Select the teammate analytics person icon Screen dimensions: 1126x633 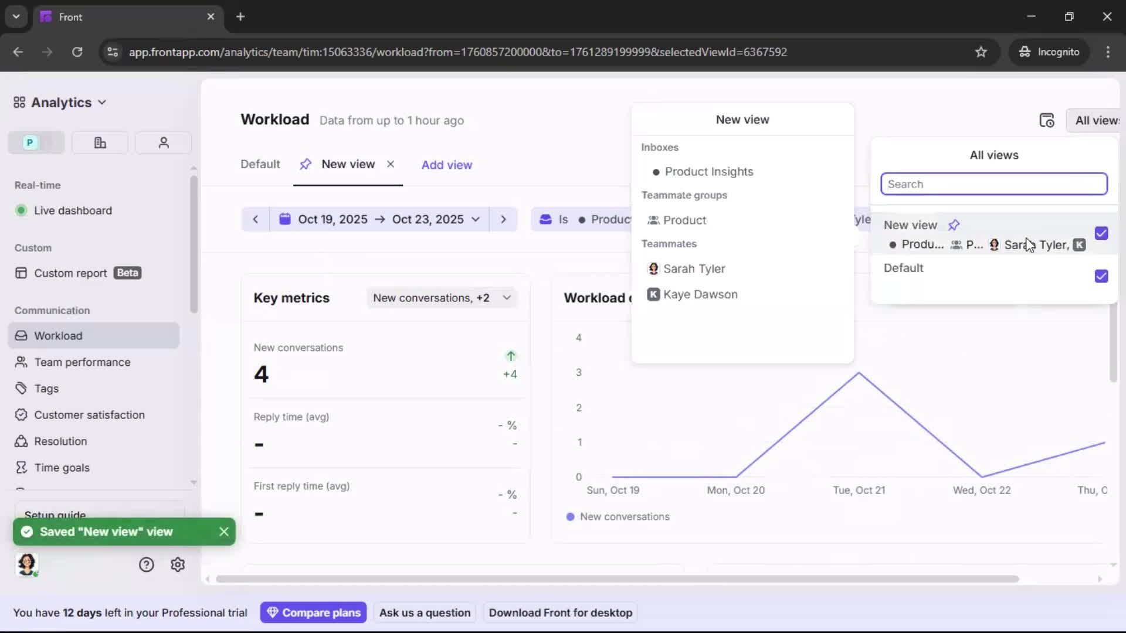[x=163, y=142]
